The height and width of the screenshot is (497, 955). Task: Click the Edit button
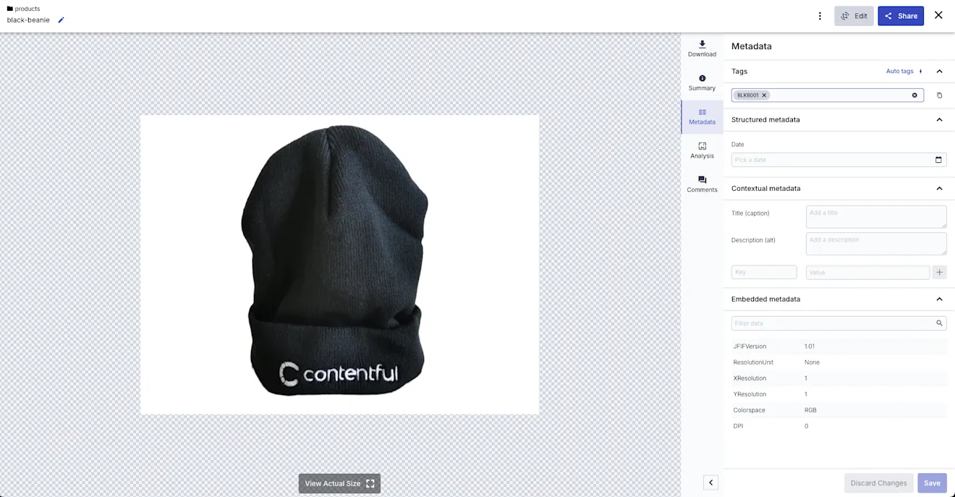click(x=854, y=16)
